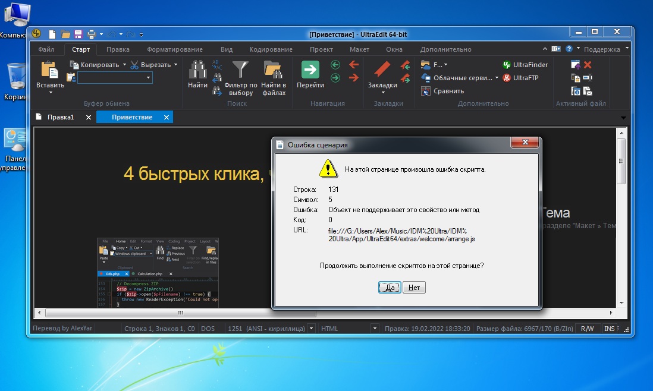Click the Найти binoculars icon
Viewport: 653px width, 391px height.
pos(198,70)
